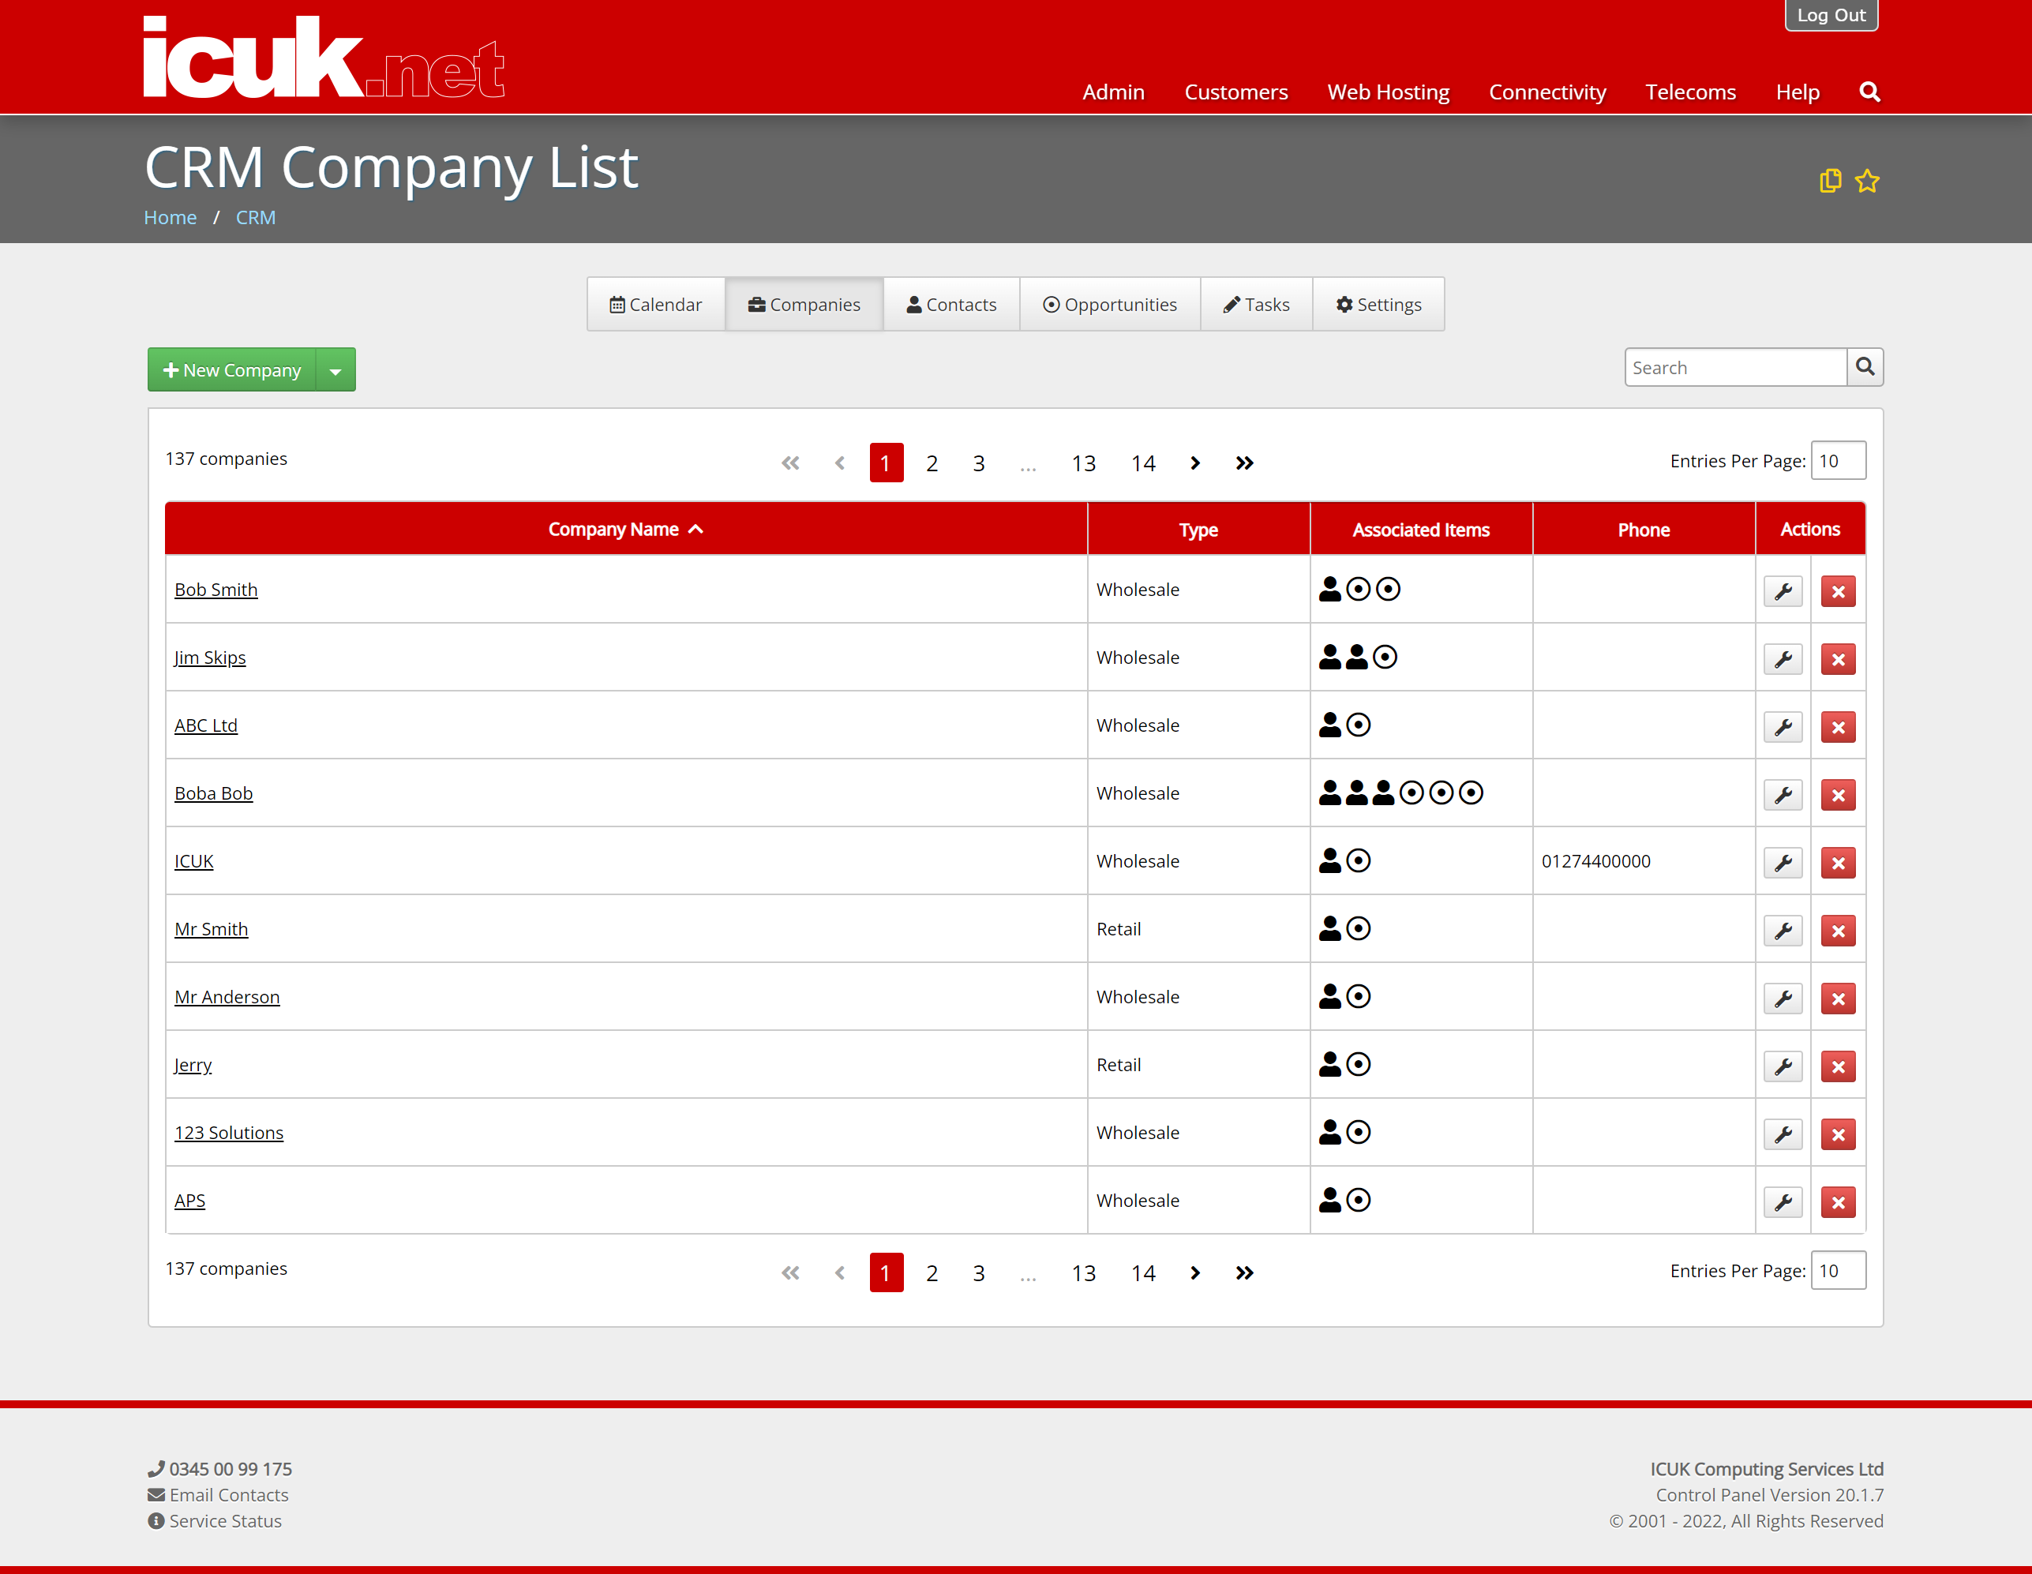Open the Opportunities tab

(x=1110, y=304)
